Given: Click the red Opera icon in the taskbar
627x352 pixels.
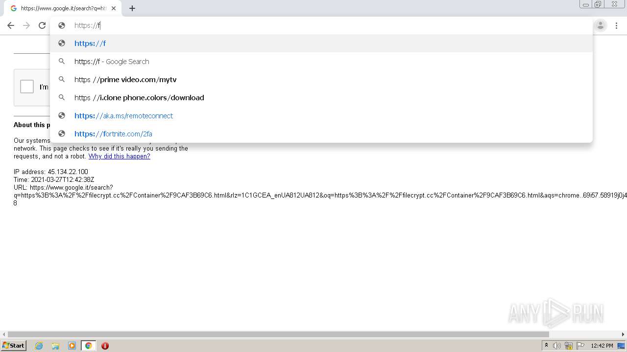Looking at the screenshot, I should [105, 346].
